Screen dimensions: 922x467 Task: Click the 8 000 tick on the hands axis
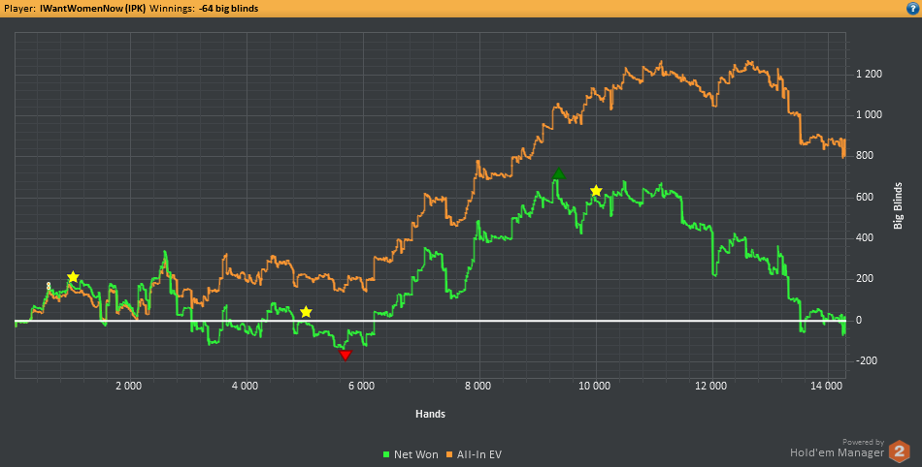point(477,386)
